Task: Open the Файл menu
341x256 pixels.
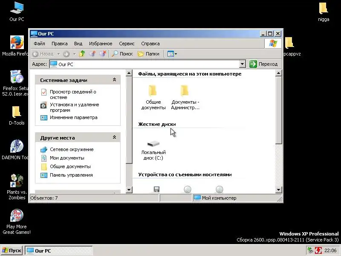Action: pyautogui.click(x=39, y=44)
